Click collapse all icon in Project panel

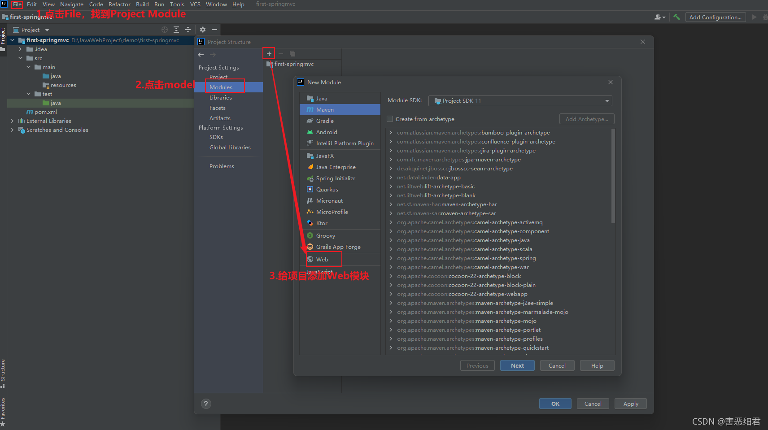coord(188,30)
